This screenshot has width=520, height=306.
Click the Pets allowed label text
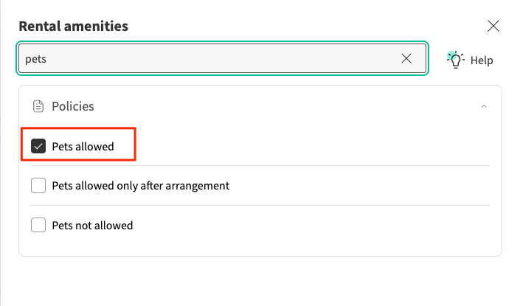83,146
